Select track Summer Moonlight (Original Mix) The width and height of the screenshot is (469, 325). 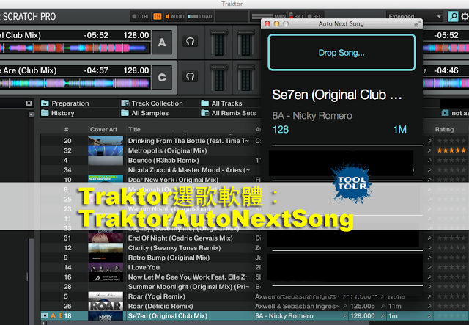(x=188, y=287)
